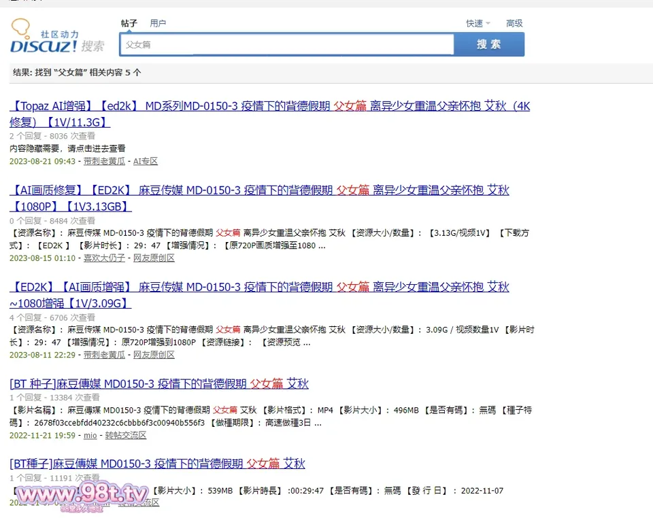Open author 带刺老黄瓜 on the 2023-08-21 post

click(104, 161)
